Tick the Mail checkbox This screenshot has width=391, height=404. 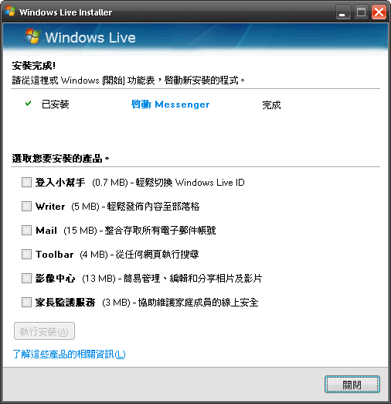click(x=26, y=230)
